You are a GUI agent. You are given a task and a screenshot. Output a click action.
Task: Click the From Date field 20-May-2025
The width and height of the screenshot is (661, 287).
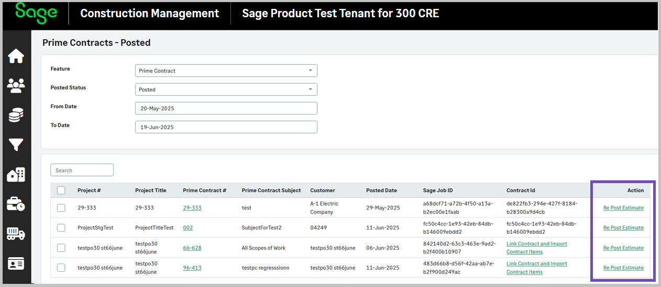click(226, 108)
